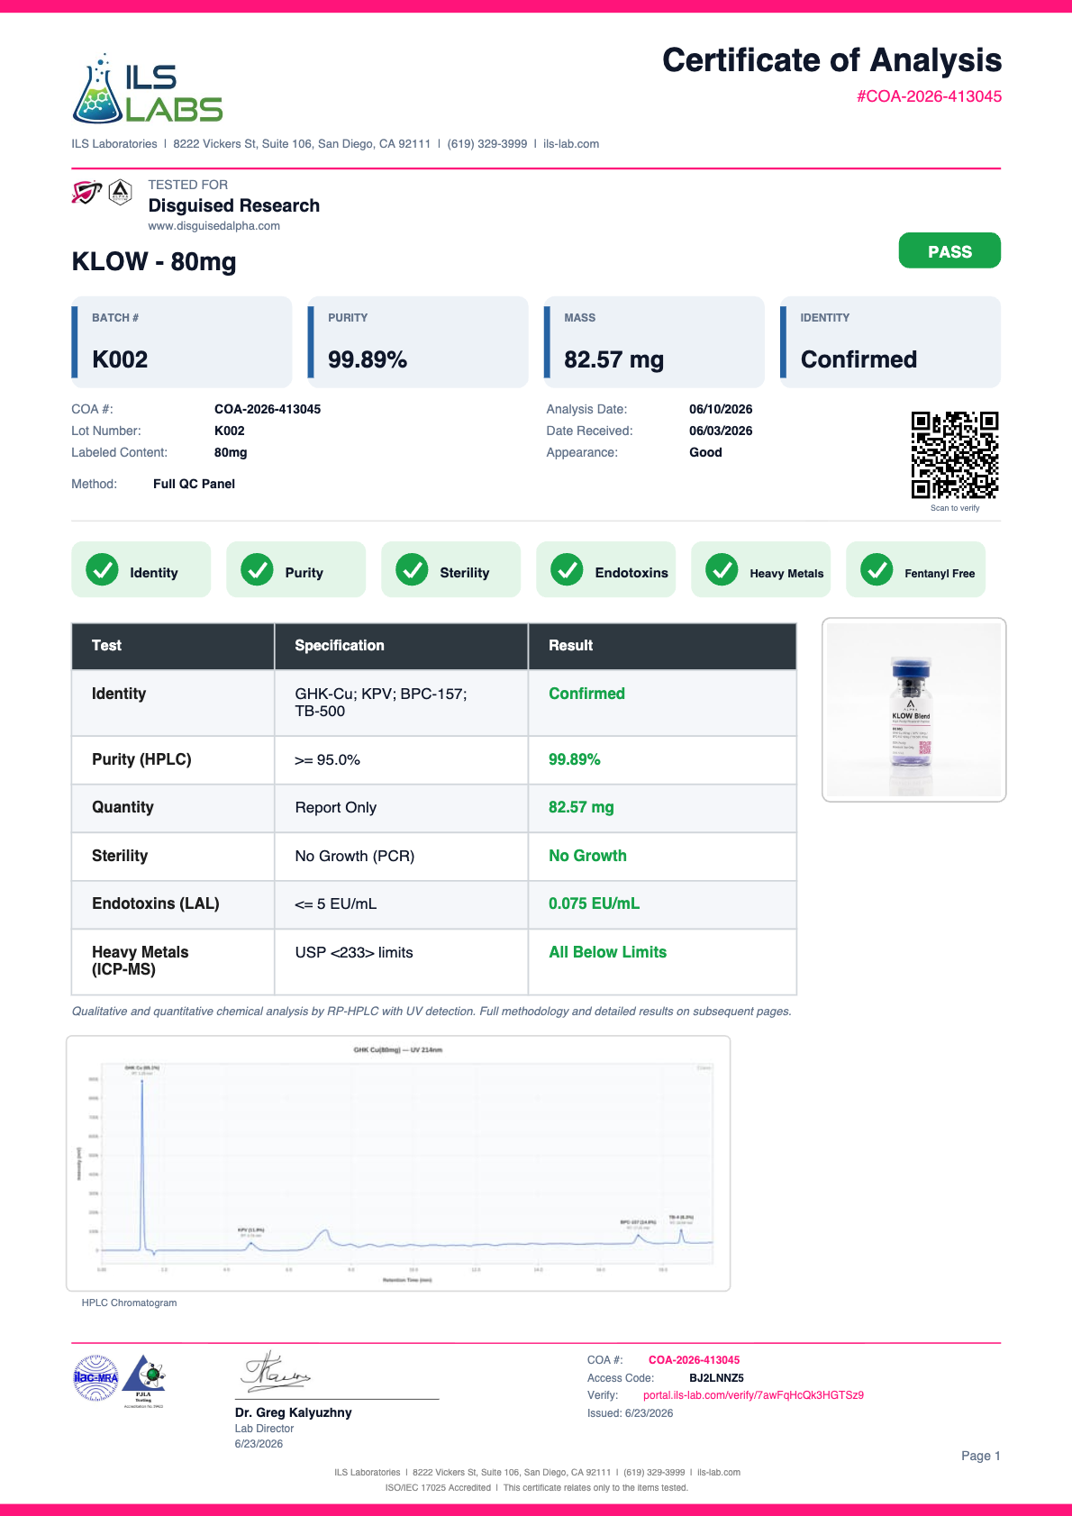Click the #COA-2026-413045 number under the title
The height and width of the screenshot is (1516, 1072).
pyautogui.click(x=929, y=96)
